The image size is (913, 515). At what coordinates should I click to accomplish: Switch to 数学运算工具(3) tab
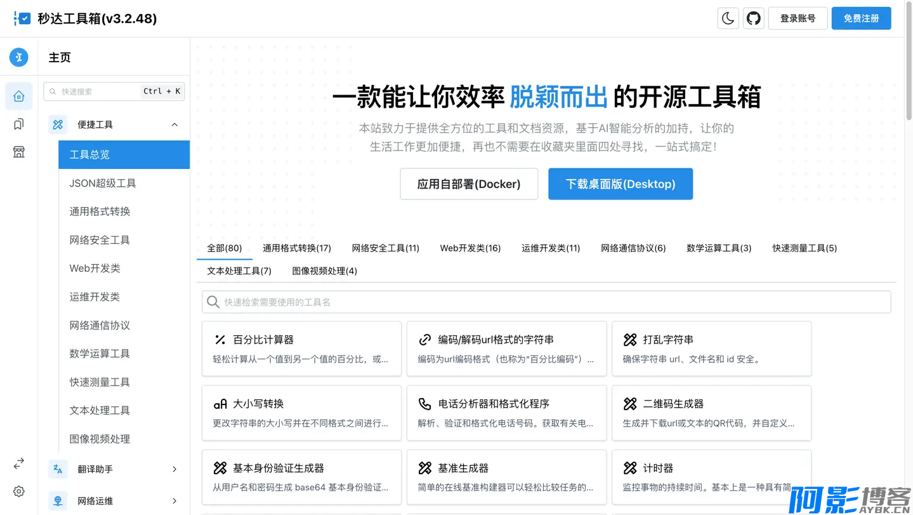719,248
